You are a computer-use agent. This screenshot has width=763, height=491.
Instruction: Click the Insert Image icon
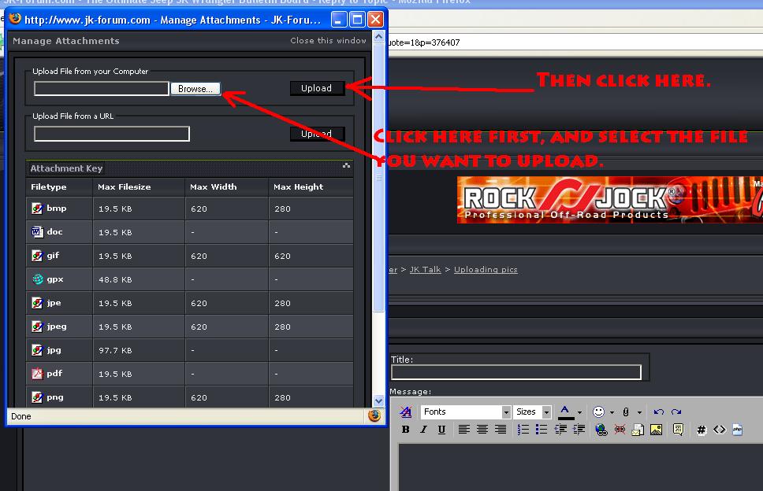(x=656, y=430)
